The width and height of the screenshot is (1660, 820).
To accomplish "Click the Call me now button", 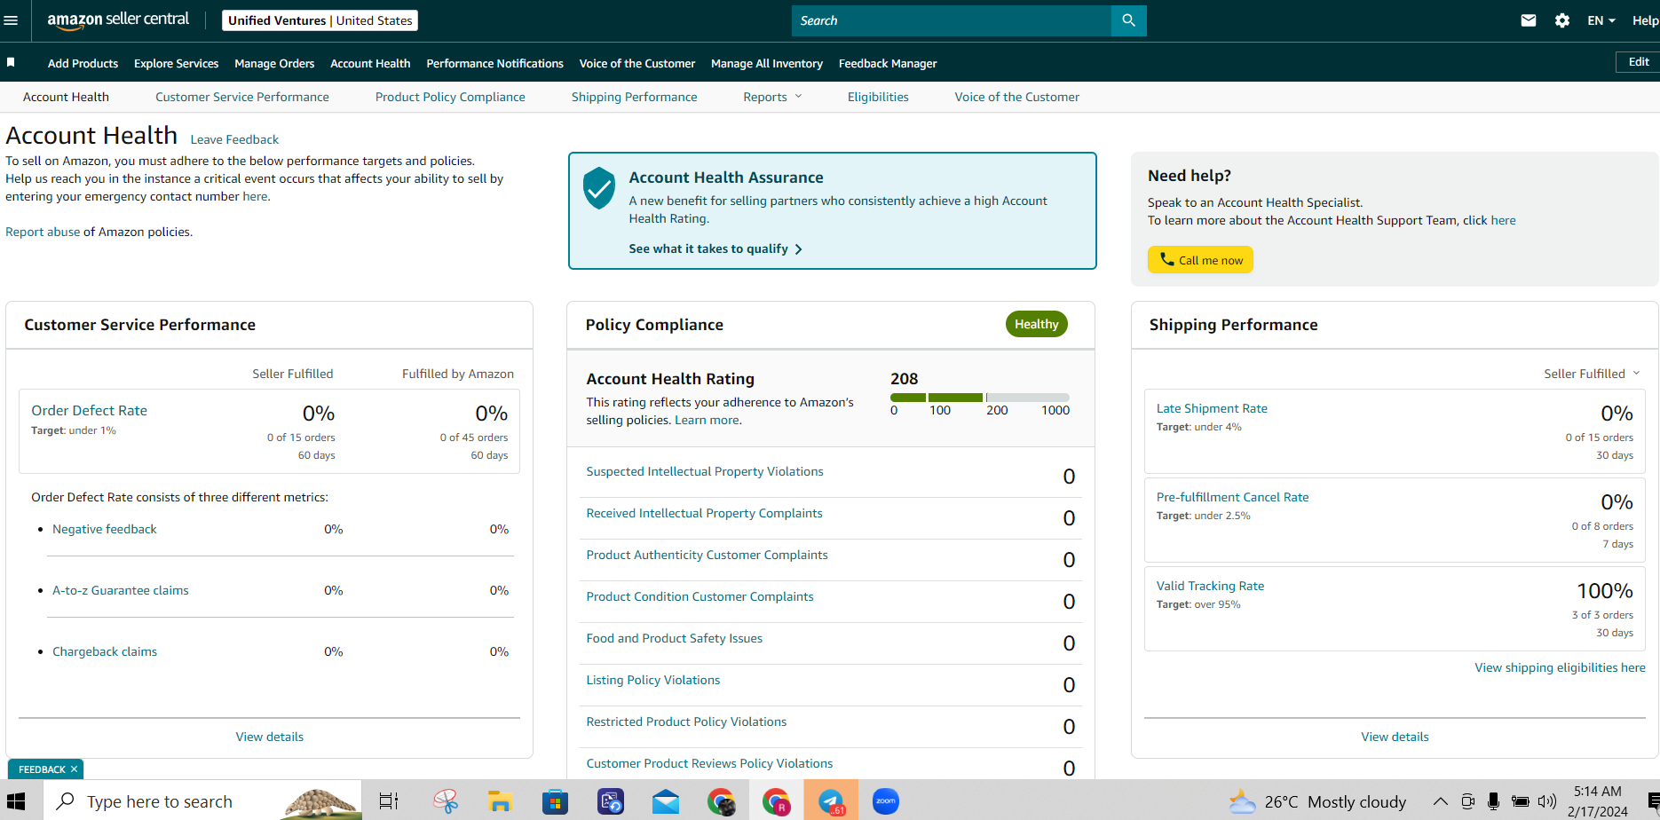I will point(1200,260).
